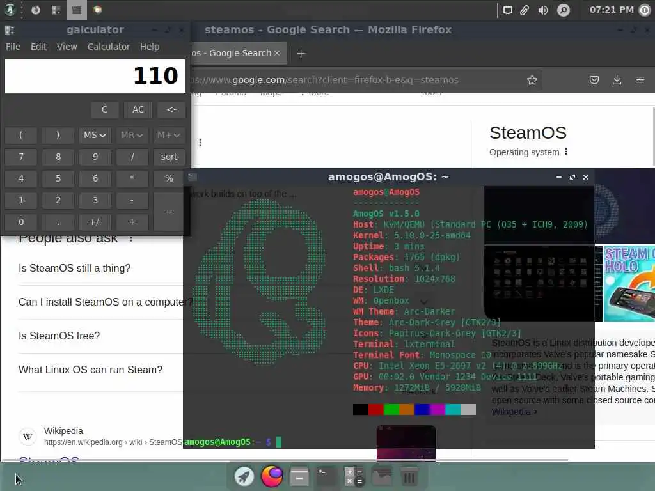Open the Help menu in galculator
Image resolution: width=655 pixels, height=491 pixels.
coord(150,47)
